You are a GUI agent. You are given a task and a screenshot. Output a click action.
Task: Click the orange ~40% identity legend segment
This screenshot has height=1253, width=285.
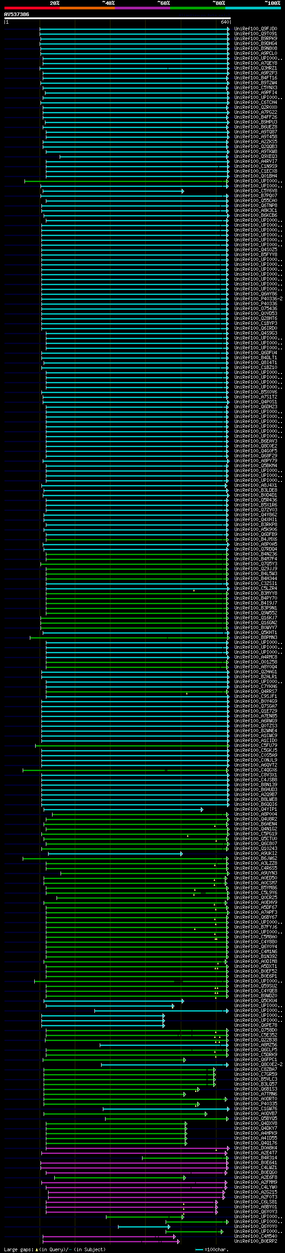click(x=87, y=8)
